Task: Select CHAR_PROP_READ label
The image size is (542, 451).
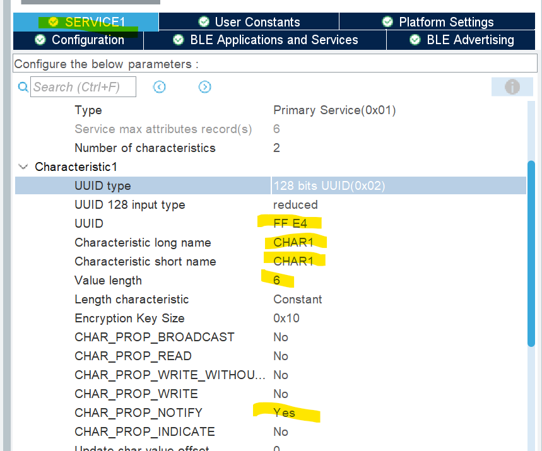Action: (133, 356)
